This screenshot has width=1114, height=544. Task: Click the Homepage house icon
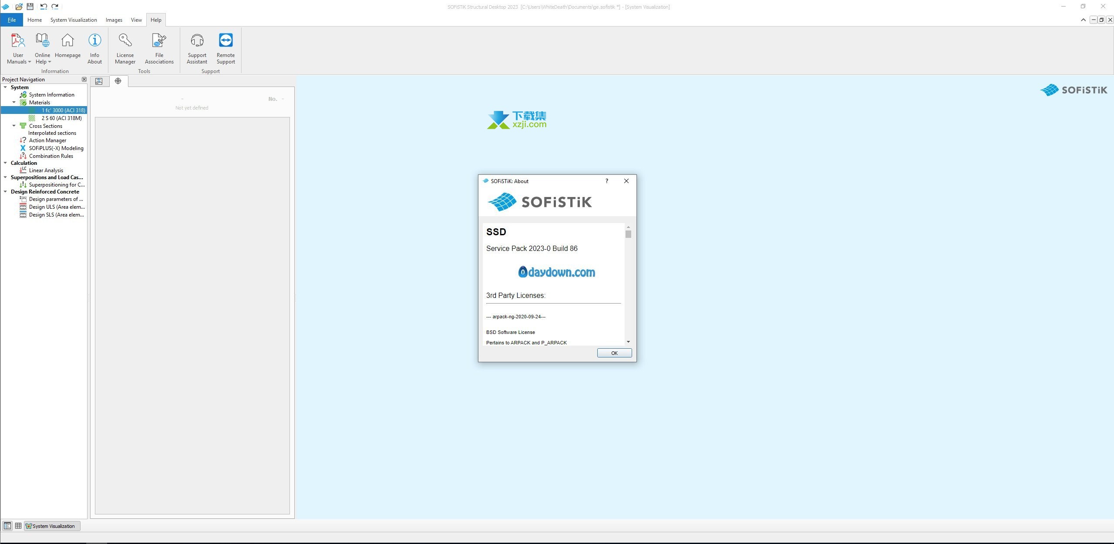click(x=67, y=40)
